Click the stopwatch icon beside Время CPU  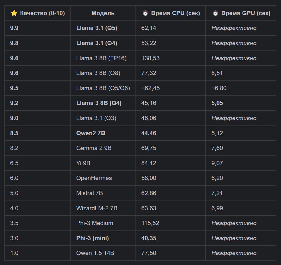(x=145, y=13)
